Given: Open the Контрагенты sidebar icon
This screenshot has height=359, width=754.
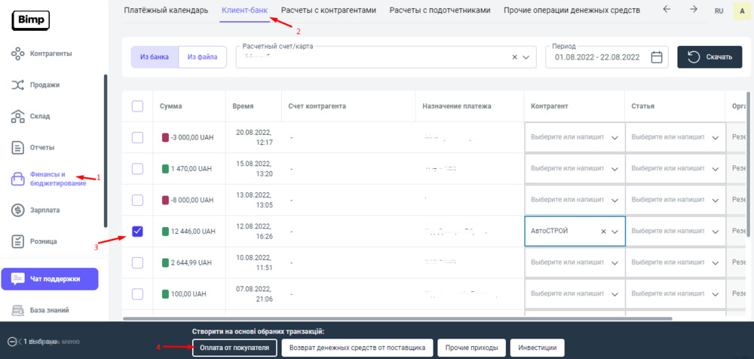Looking at the screenshot, I should pos(18,54).
